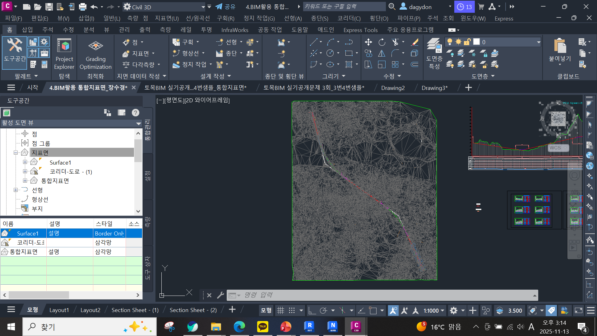Screen dimensions: 597x336
Task: Switch to the Layout1 tab
Action: pos(59,310)
